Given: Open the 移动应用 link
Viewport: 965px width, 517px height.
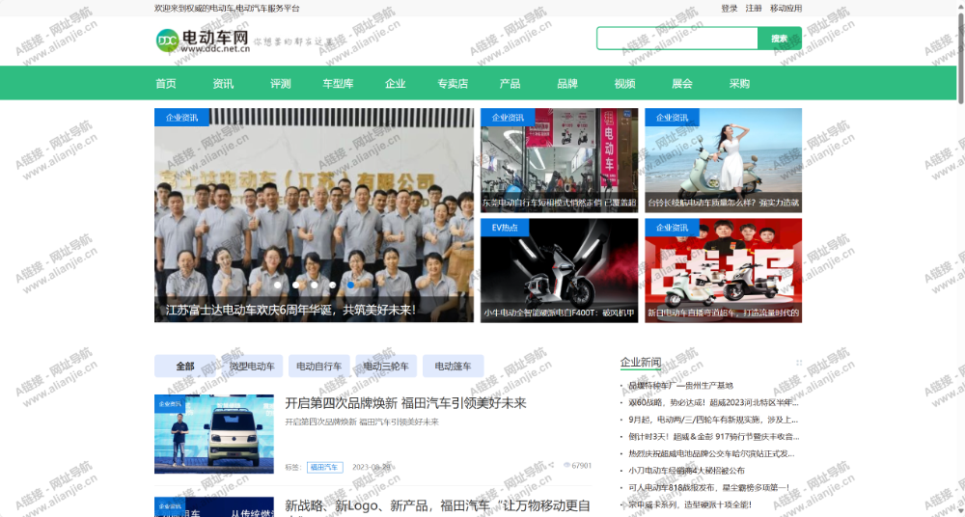Looking at the screenshot, I should (786, 8).
